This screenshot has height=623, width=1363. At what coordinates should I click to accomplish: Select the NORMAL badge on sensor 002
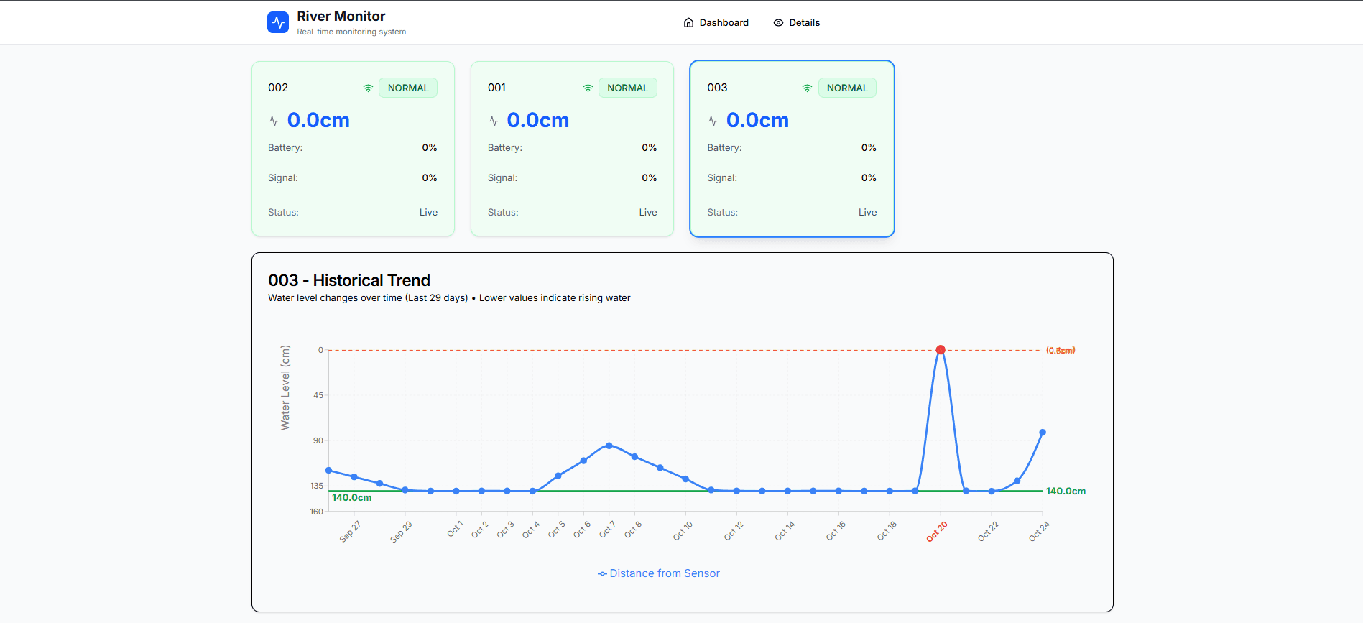click(408, 88)
